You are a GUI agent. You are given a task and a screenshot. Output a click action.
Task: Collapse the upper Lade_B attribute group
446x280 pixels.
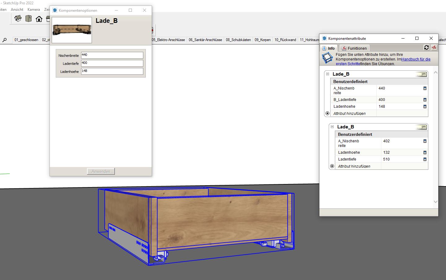tap(327, 74)
